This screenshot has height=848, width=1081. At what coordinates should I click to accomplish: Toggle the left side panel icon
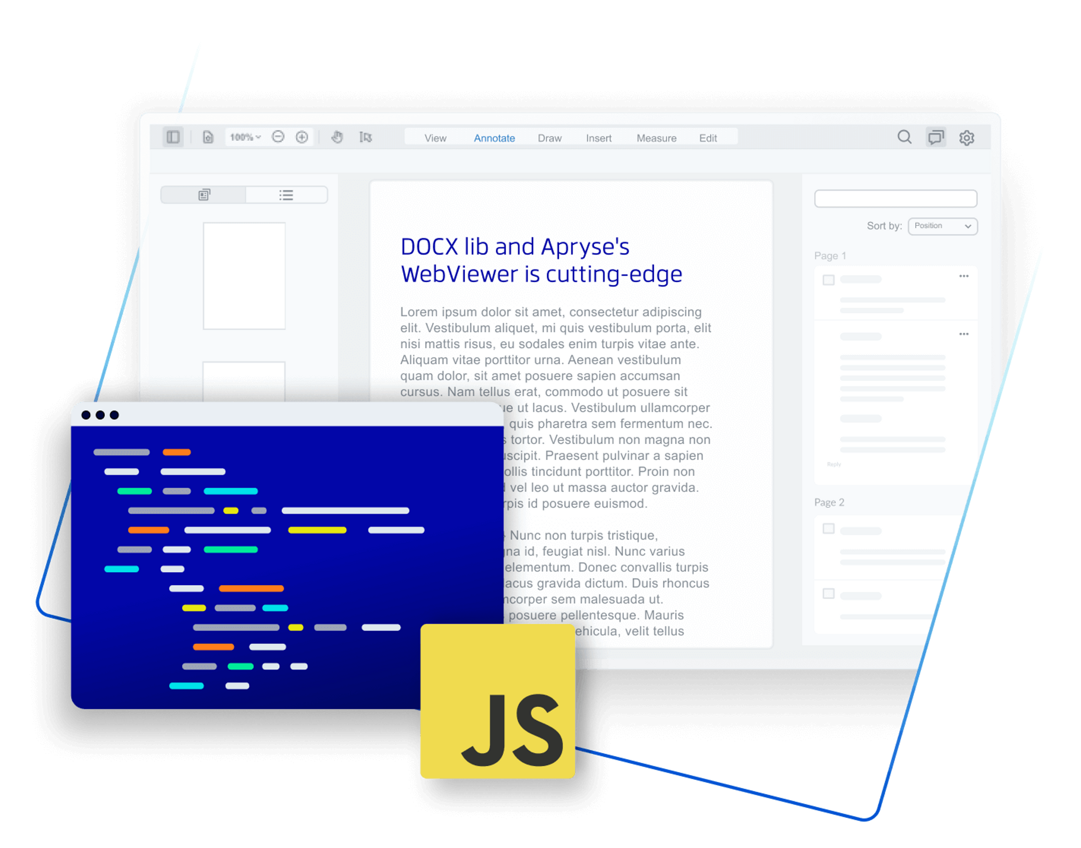tap(173, 137)
